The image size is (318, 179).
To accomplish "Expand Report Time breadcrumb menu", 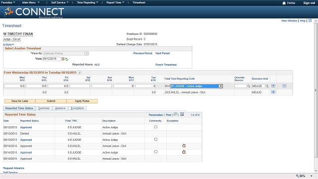I will pyautogui.click(x=115, y=2).
